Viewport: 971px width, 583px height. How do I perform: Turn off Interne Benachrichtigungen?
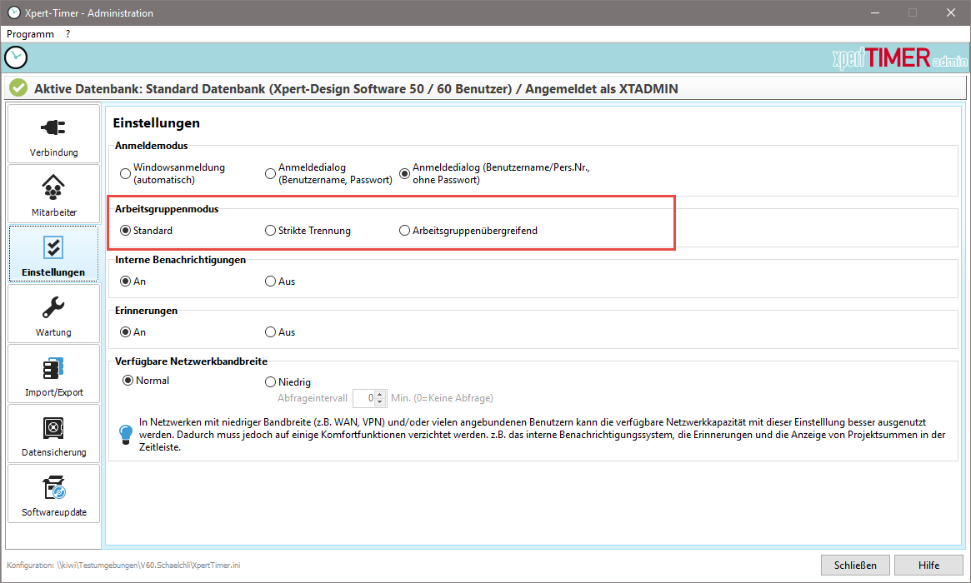click(270, 282)
